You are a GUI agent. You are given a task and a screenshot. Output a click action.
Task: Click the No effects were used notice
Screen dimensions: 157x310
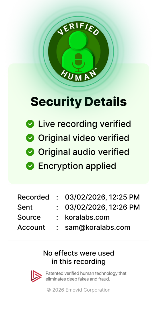click(79, 257)
